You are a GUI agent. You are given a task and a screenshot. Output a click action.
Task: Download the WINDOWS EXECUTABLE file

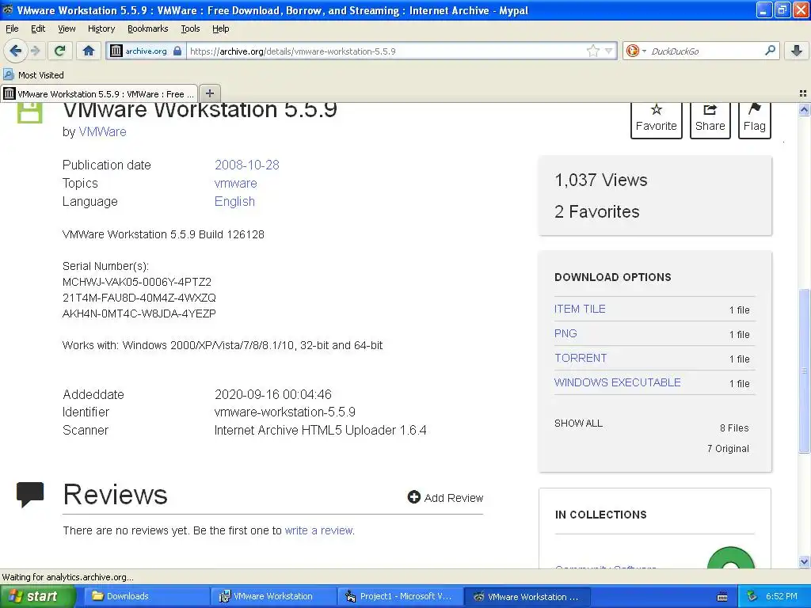coord(617,382)
